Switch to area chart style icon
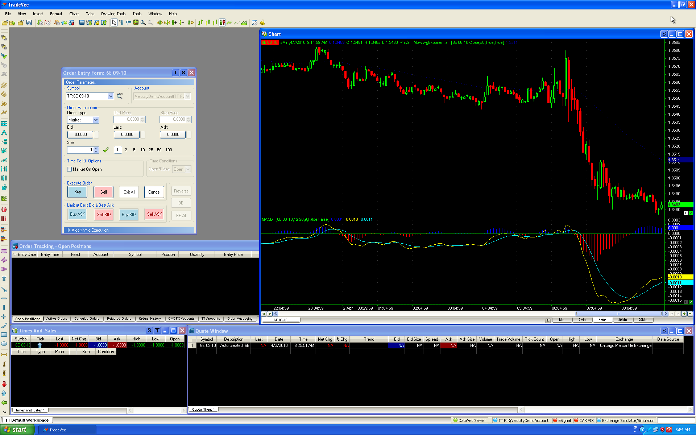The width and height of the screenshot is (696, 435). coord(244,23)
